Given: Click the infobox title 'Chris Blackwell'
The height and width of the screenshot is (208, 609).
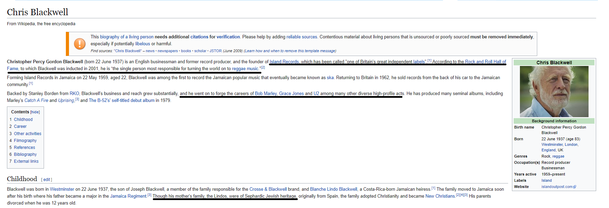Looking at the screenshot, I should [x=554, y=63].
